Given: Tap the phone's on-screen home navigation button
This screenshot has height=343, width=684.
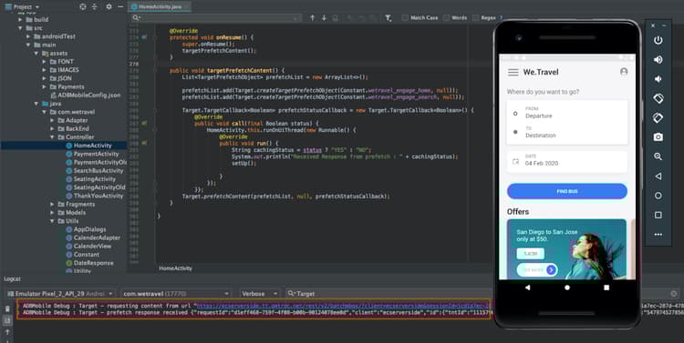Looking at the screenshot, I should pos(567,288).
